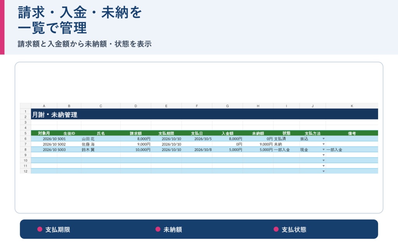Image resolution: width=398 pixels, height=248 pixels.
Task: Select student ID cell S002
Action: pyautogui.click(x=69, y=144)
